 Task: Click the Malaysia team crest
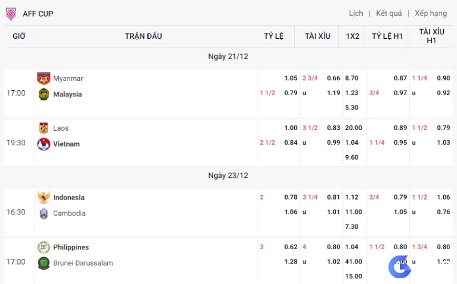click(44, 94)
